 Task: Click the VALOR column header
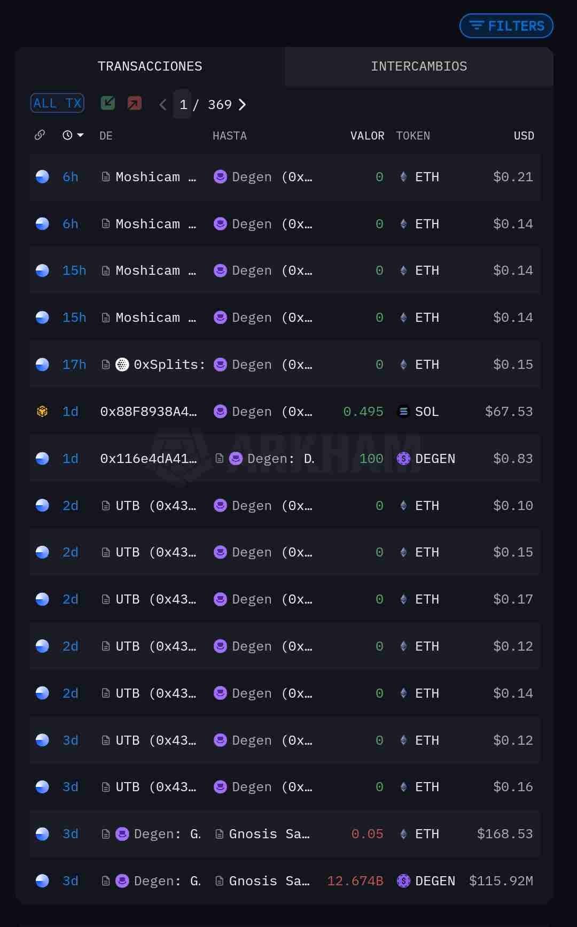[x=367, y=136]
